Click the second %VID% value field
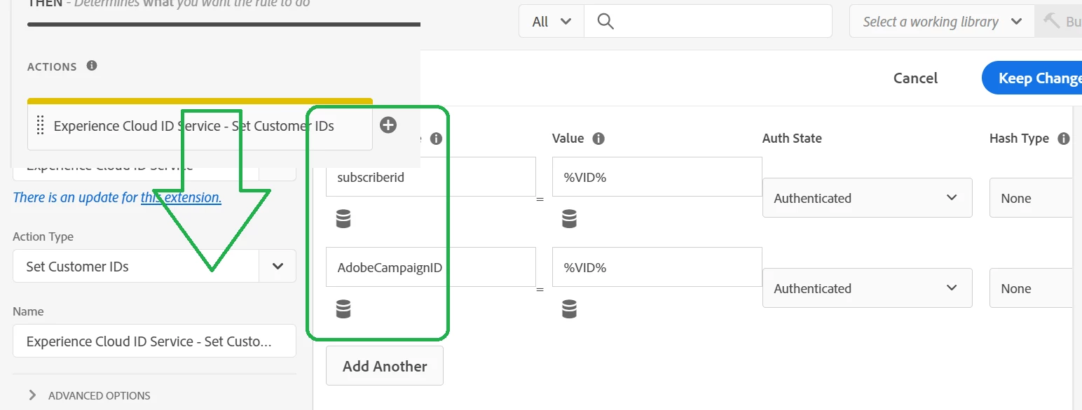This screenshot has height=410, width=1082. [x=657, y=267]
